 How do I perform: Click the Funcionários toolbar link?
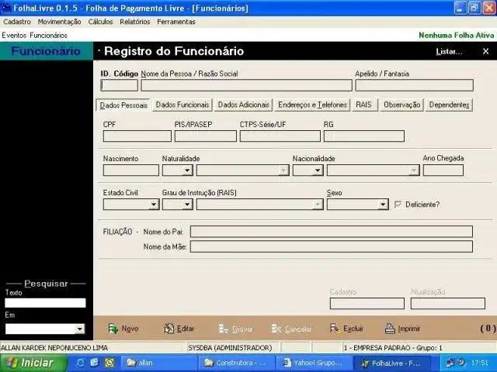(48, 36)
